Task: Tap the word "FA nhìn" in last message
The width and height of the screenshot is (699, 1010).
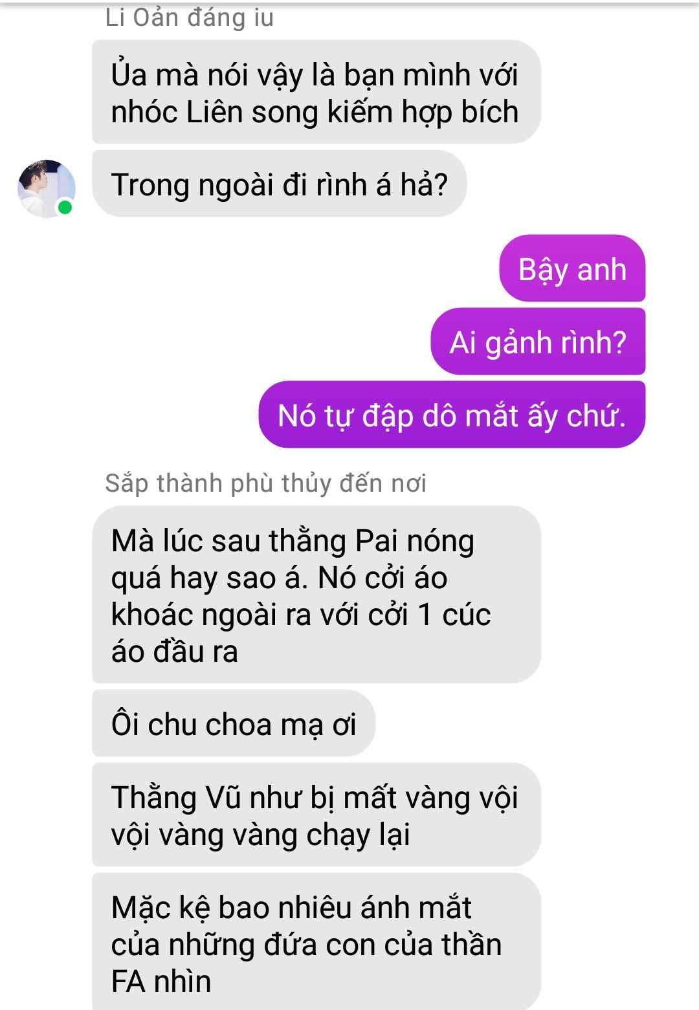Action: tap(161, 982)
